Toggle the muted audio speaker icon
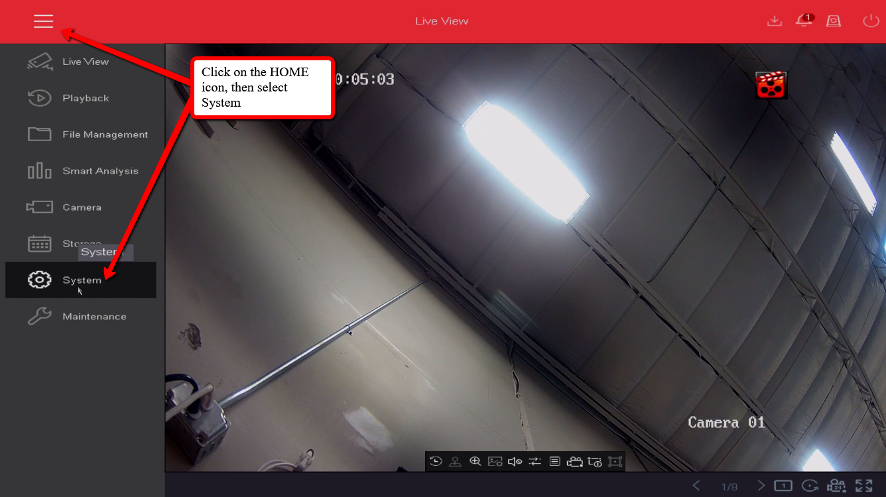 [x=515, y=462]
